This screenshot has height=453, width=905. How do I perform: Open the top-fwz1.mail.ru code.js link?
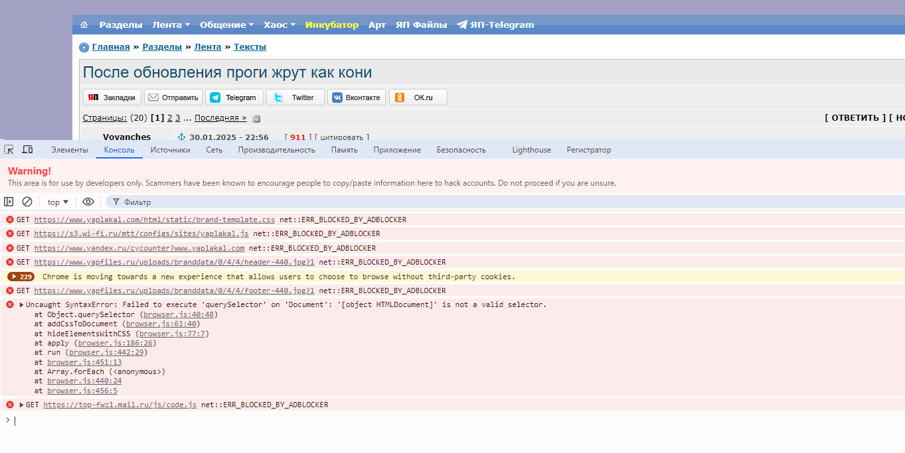[120, 405]
